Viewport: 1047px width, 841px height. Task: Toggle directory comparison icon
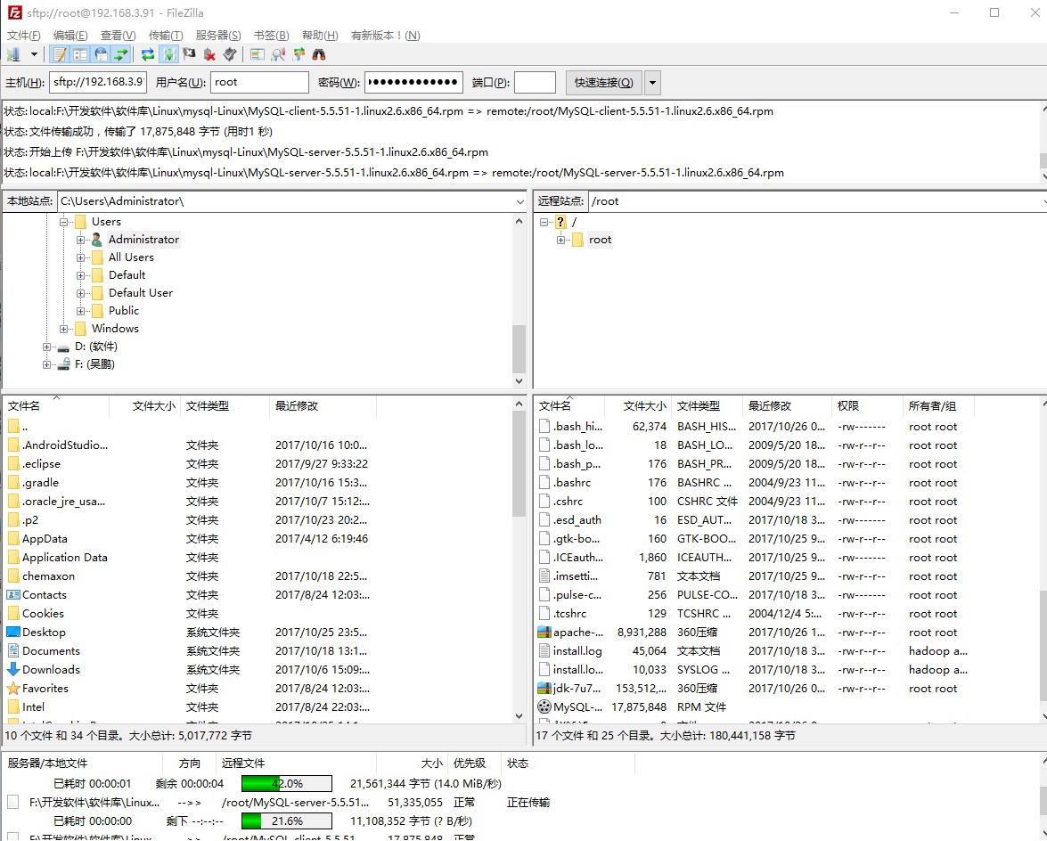tap(278, 54)
